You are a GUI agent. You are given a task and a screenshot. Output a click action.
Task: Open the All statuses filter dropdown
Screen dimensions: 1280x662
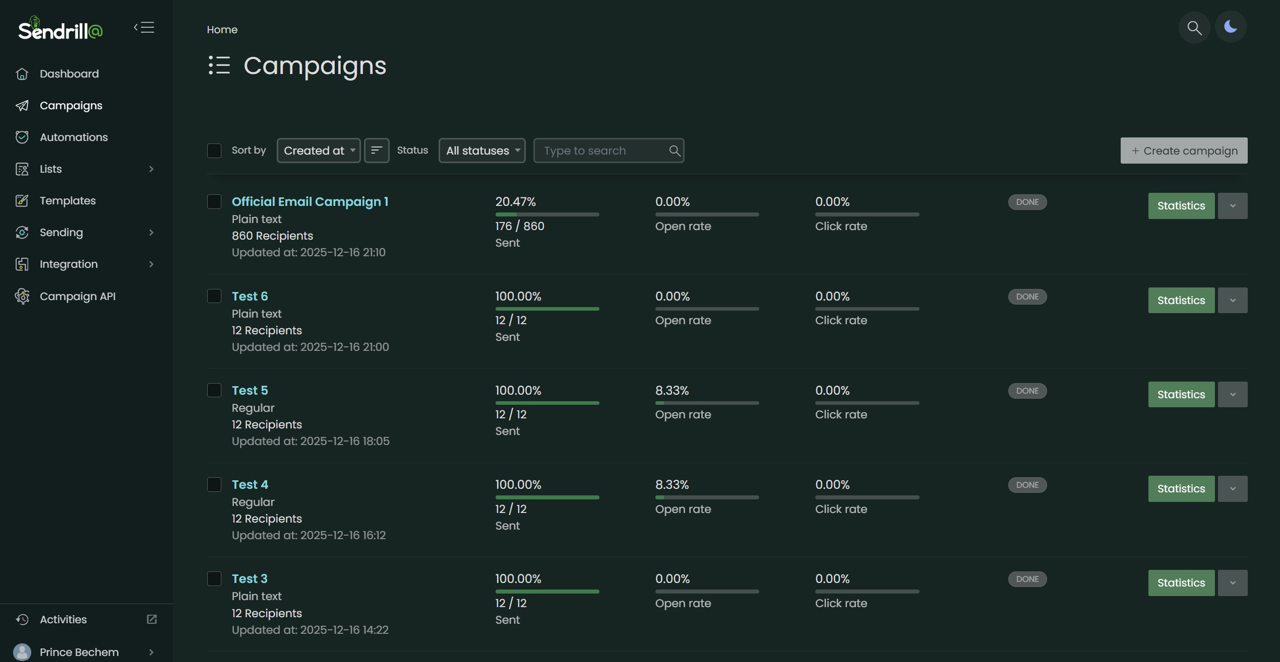[482, 151]
